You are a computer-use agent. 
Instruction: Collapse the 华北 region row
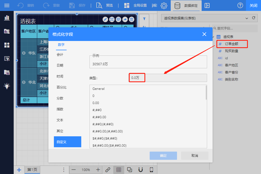pyautogui.click(x=24, y=82)
